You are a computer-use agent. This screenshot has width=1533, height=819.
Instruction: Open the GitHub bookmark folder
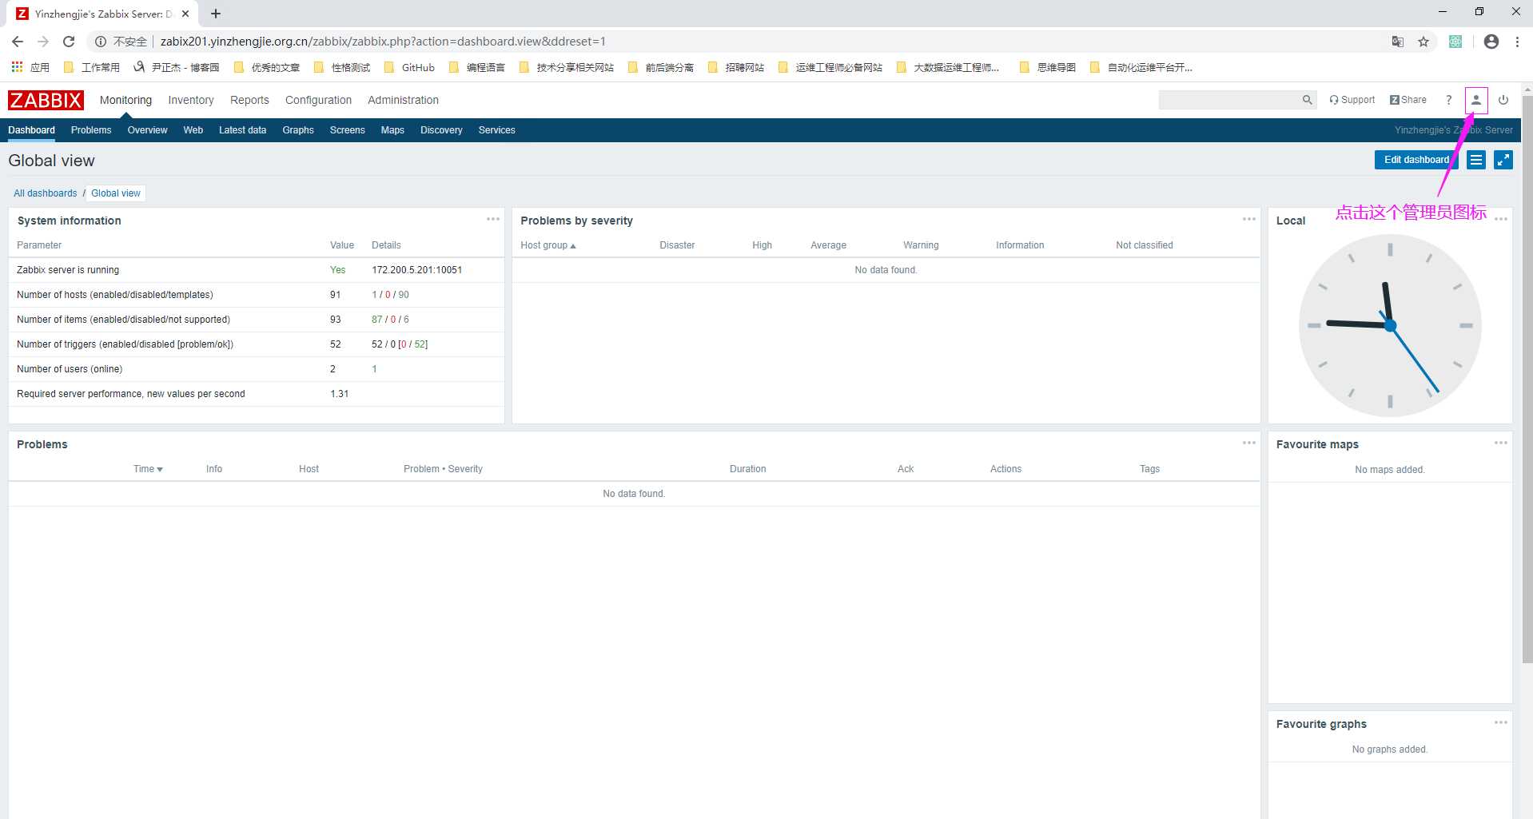pos(409,67)
